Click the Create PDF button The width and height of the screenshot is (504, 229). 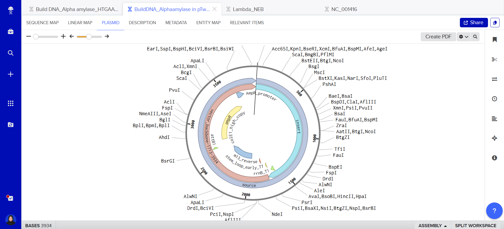[438, 37]
